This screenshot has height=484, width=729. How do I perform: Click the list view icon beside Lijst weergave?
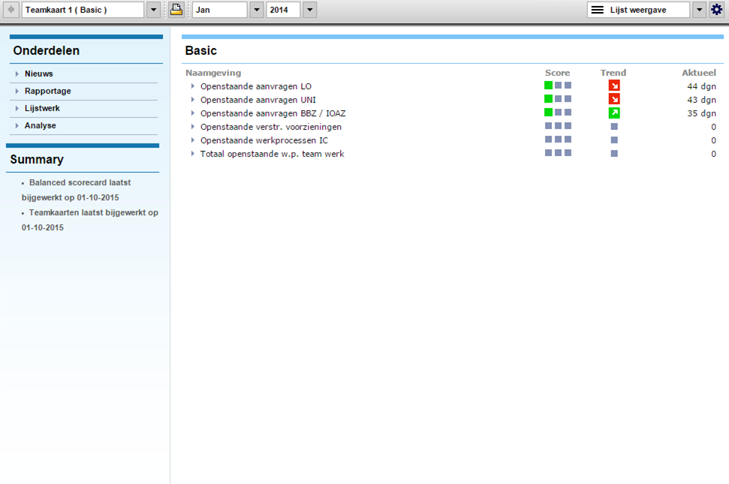click(x=598, y=10)
